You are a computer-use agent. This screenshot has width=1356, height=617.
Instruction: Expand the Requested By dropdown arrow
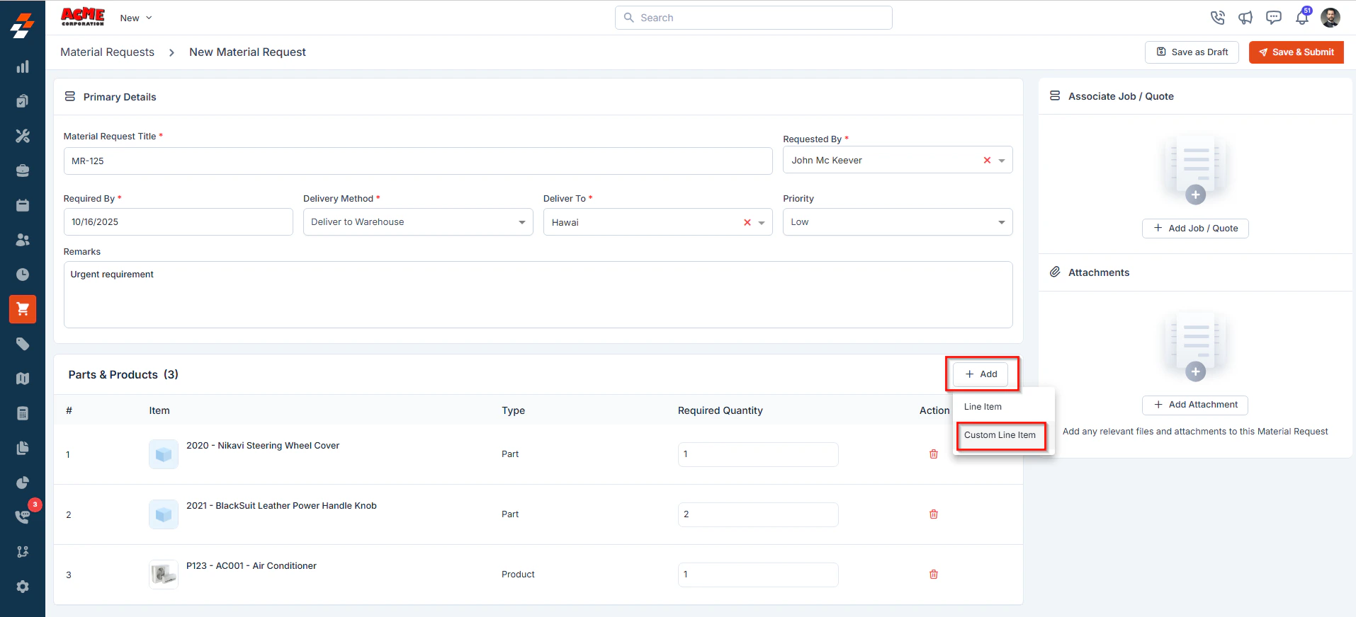click(1002, 161)
